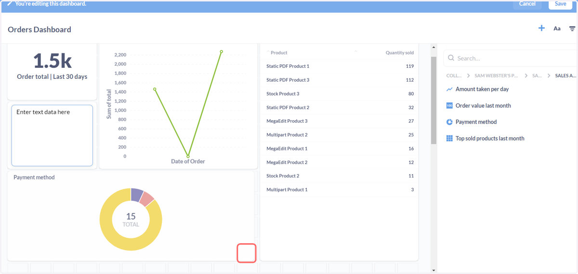Click the quantity value 112
This screenshot has height=274, width=578.
click(410, 80)
